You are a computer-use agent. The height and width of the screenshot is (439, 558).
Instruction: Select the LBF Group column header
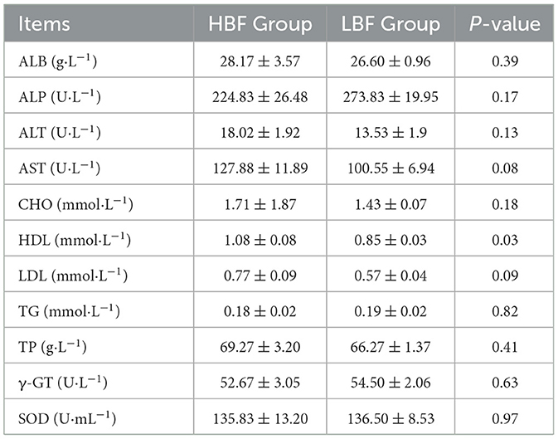tap(387, 24)
